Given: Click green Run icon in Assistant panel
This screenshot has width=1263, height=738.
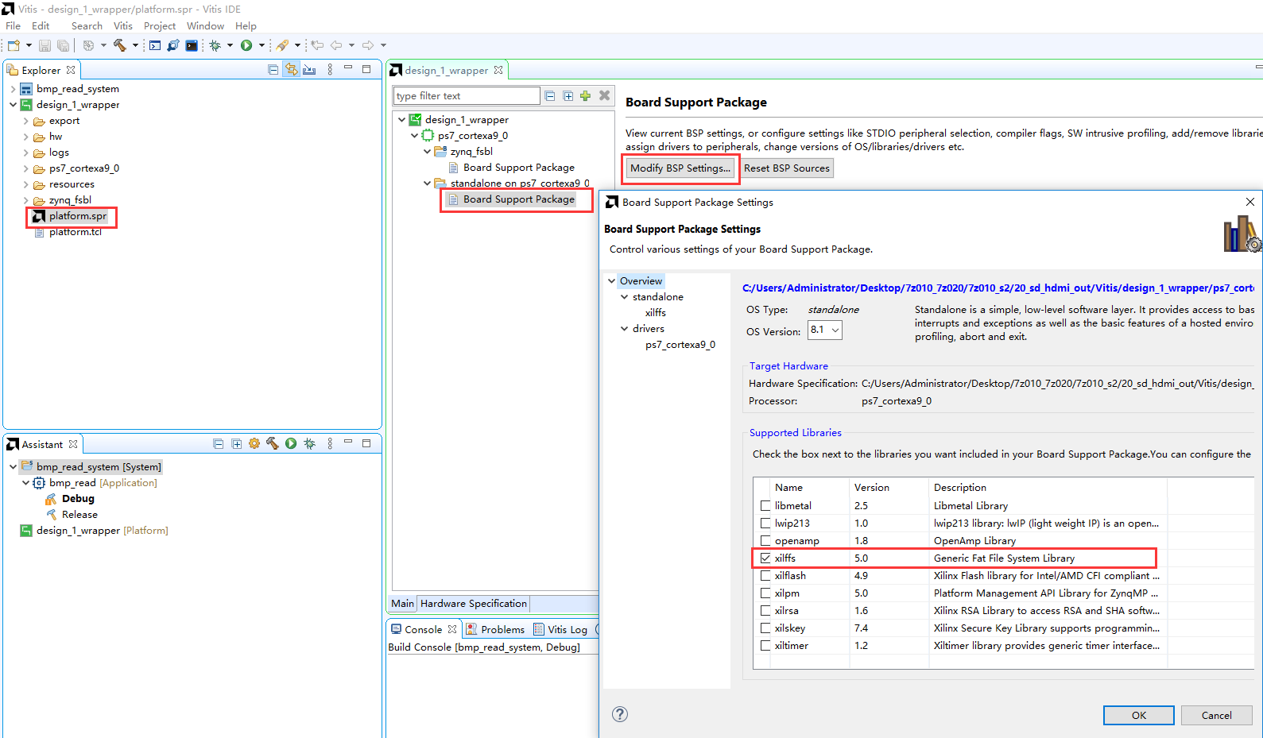Looking at the screenshot, I should [x=291, y=444].
